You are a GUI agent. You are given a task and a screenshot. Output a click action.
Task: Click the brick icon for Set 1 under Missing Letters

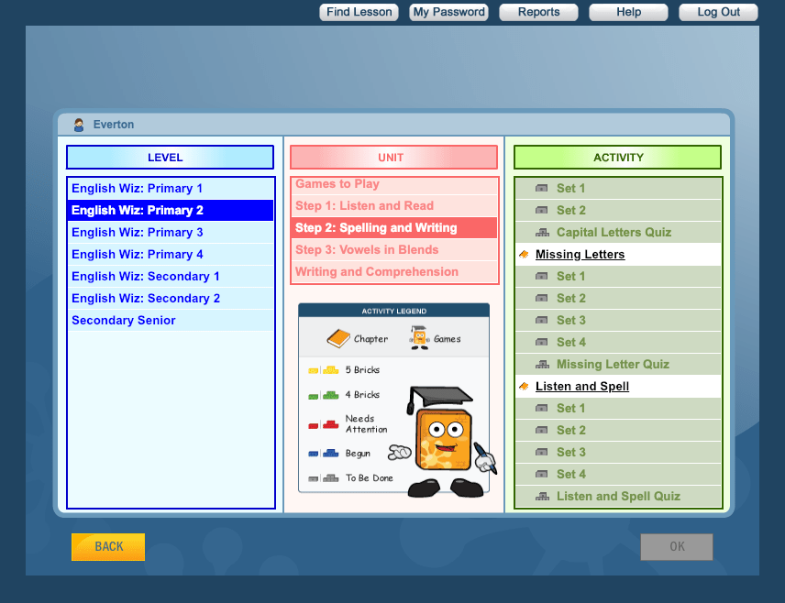click(x=542, y=276)
